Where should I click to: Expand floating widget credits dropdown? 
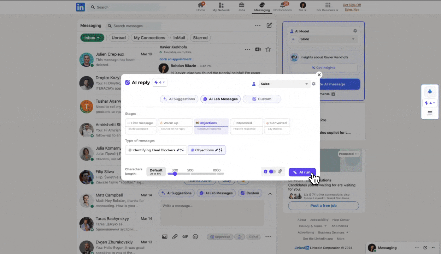point(430,103)
